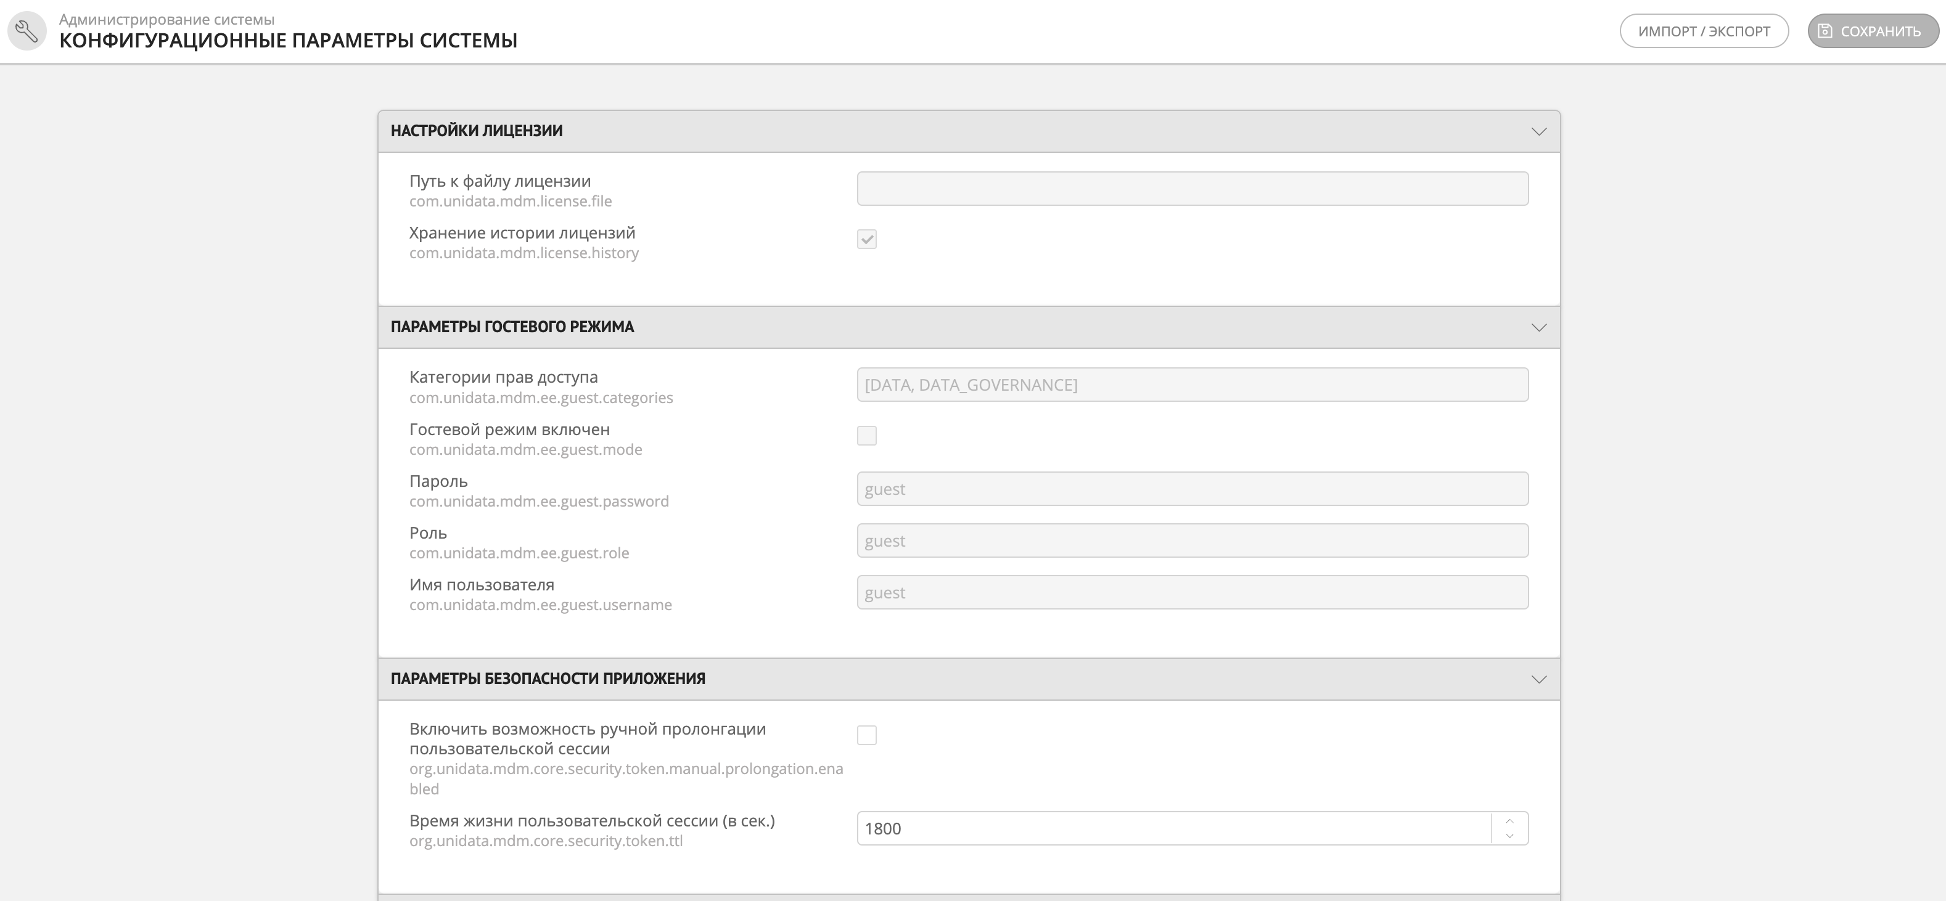Enable Гостевой режим включен checkbox
The width and height of the screenshot is (1946, 901).
click(x=866, y=436)
